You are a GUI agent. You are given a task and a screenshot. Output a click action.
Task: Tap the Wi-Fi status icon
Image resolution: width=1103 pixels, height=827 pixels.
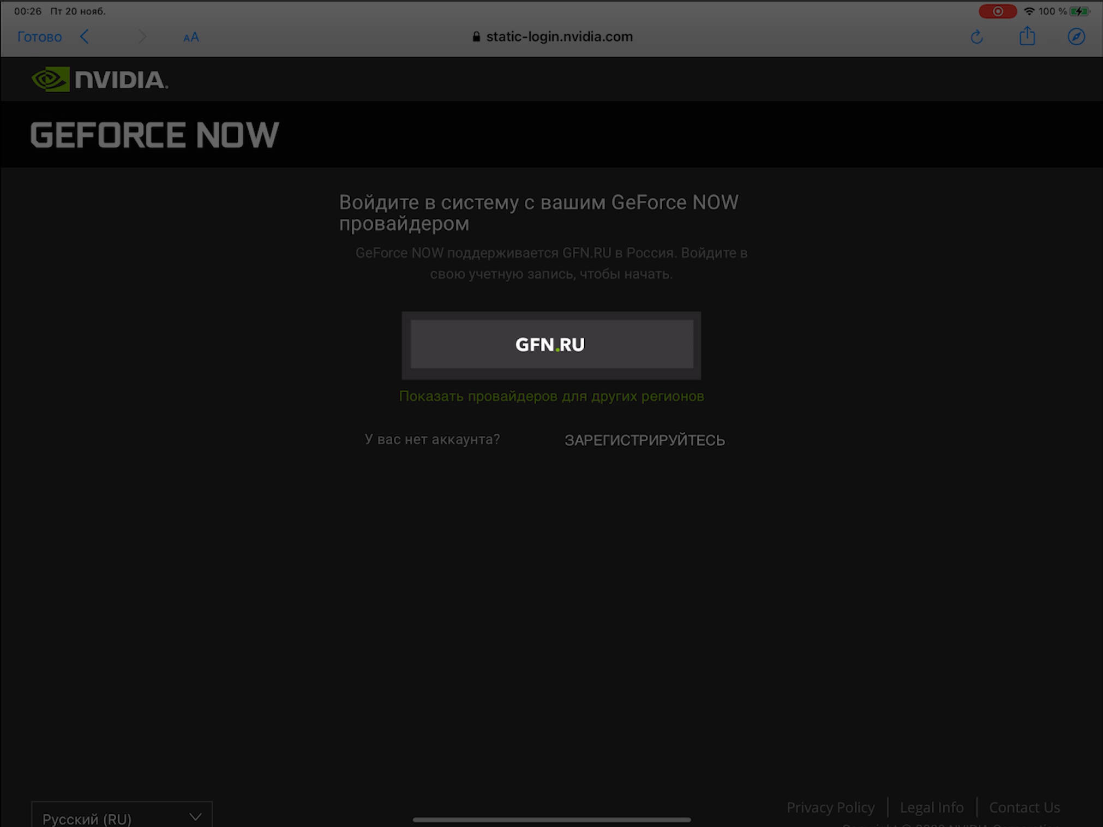1029,11
